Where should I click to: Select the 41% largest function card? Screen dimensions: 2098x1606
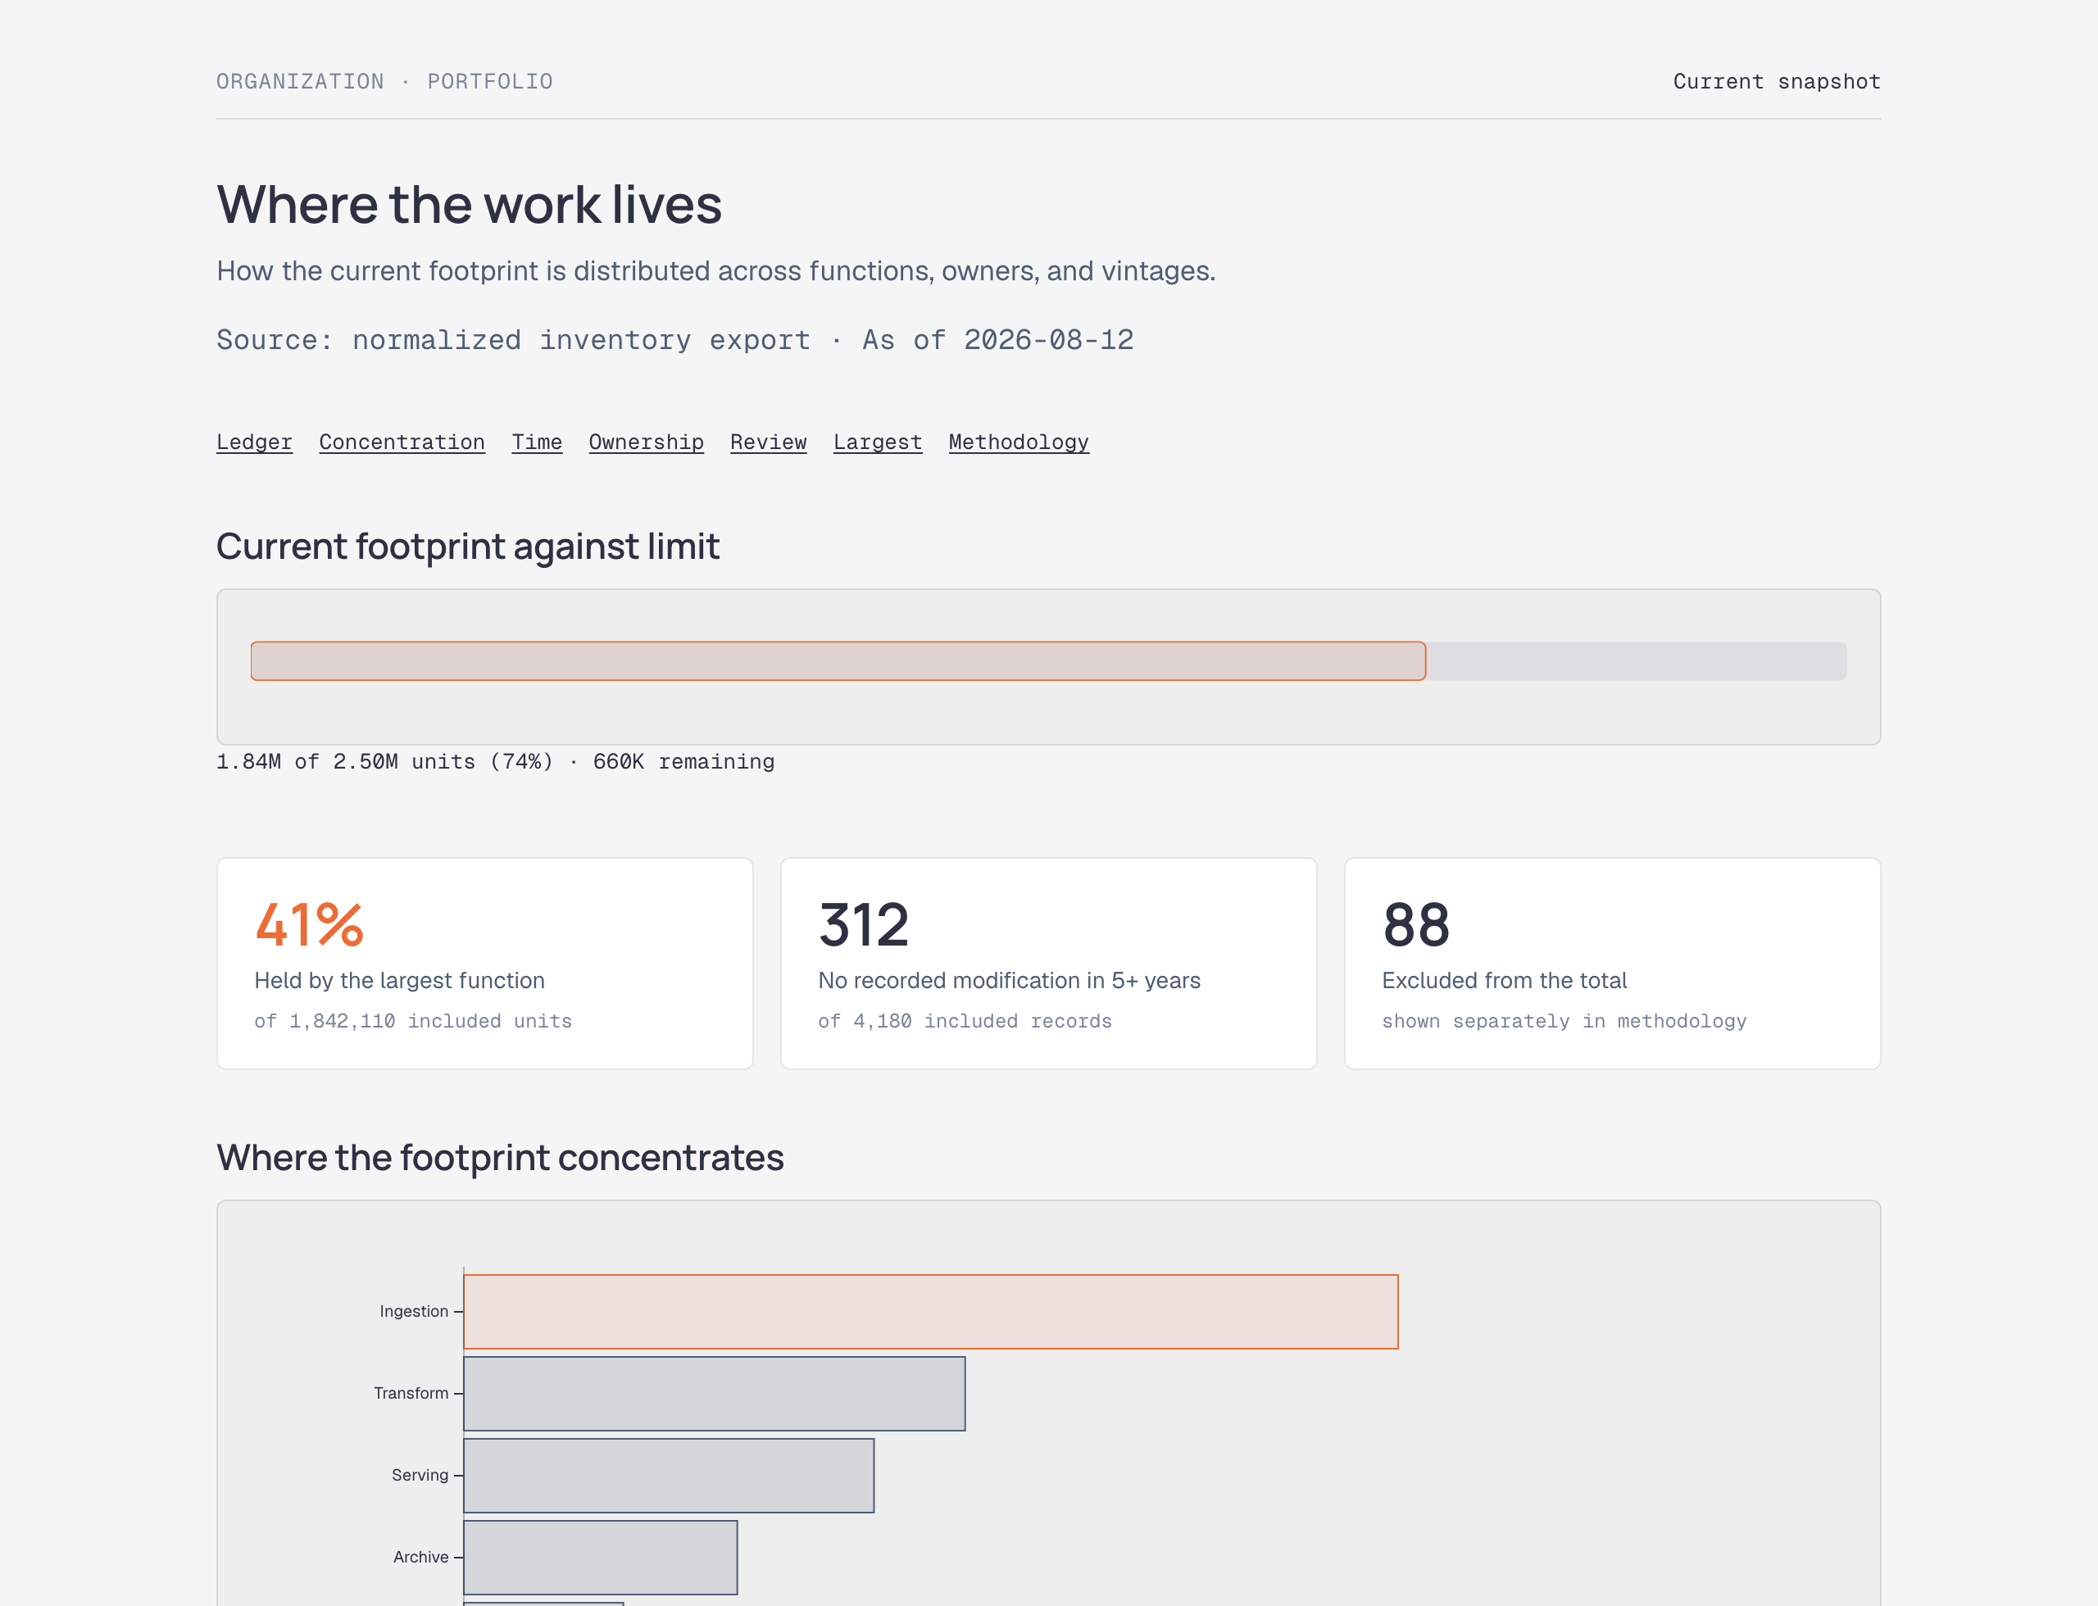[x=485, y=964]
